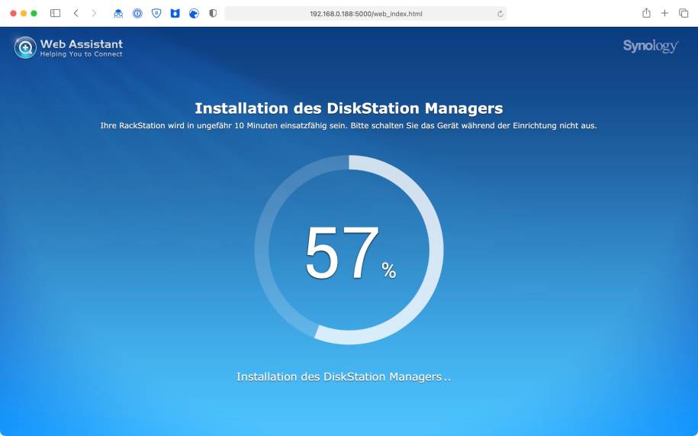Open the privacy report shield icon
698x436 pixels.
pyautogui.click(x=213, y=13)
